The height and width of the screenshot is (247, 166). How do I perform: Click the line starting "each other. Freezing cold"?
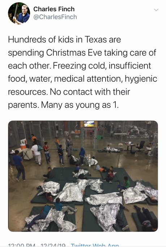pyautogui.click(x=80, y=65)
